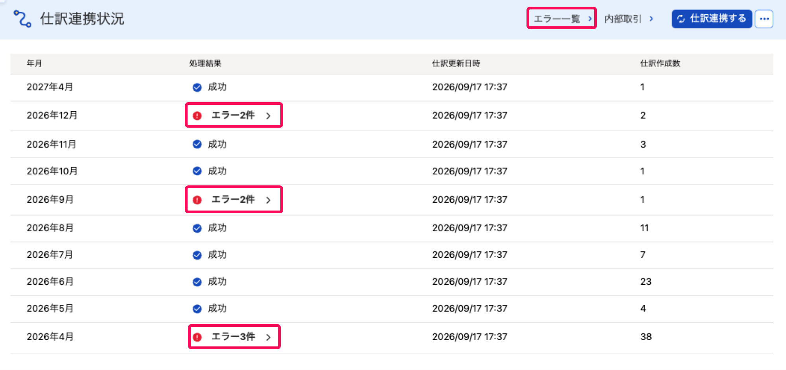Click the blue success checkmark for 2027年4月
This screenshot has width=786, height=370.
point(197,87)
